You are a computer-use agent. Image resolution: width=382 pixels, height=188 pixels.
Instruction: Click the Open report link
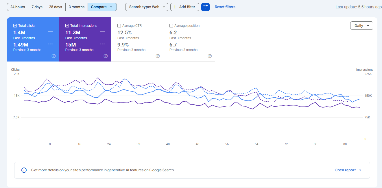345,170
